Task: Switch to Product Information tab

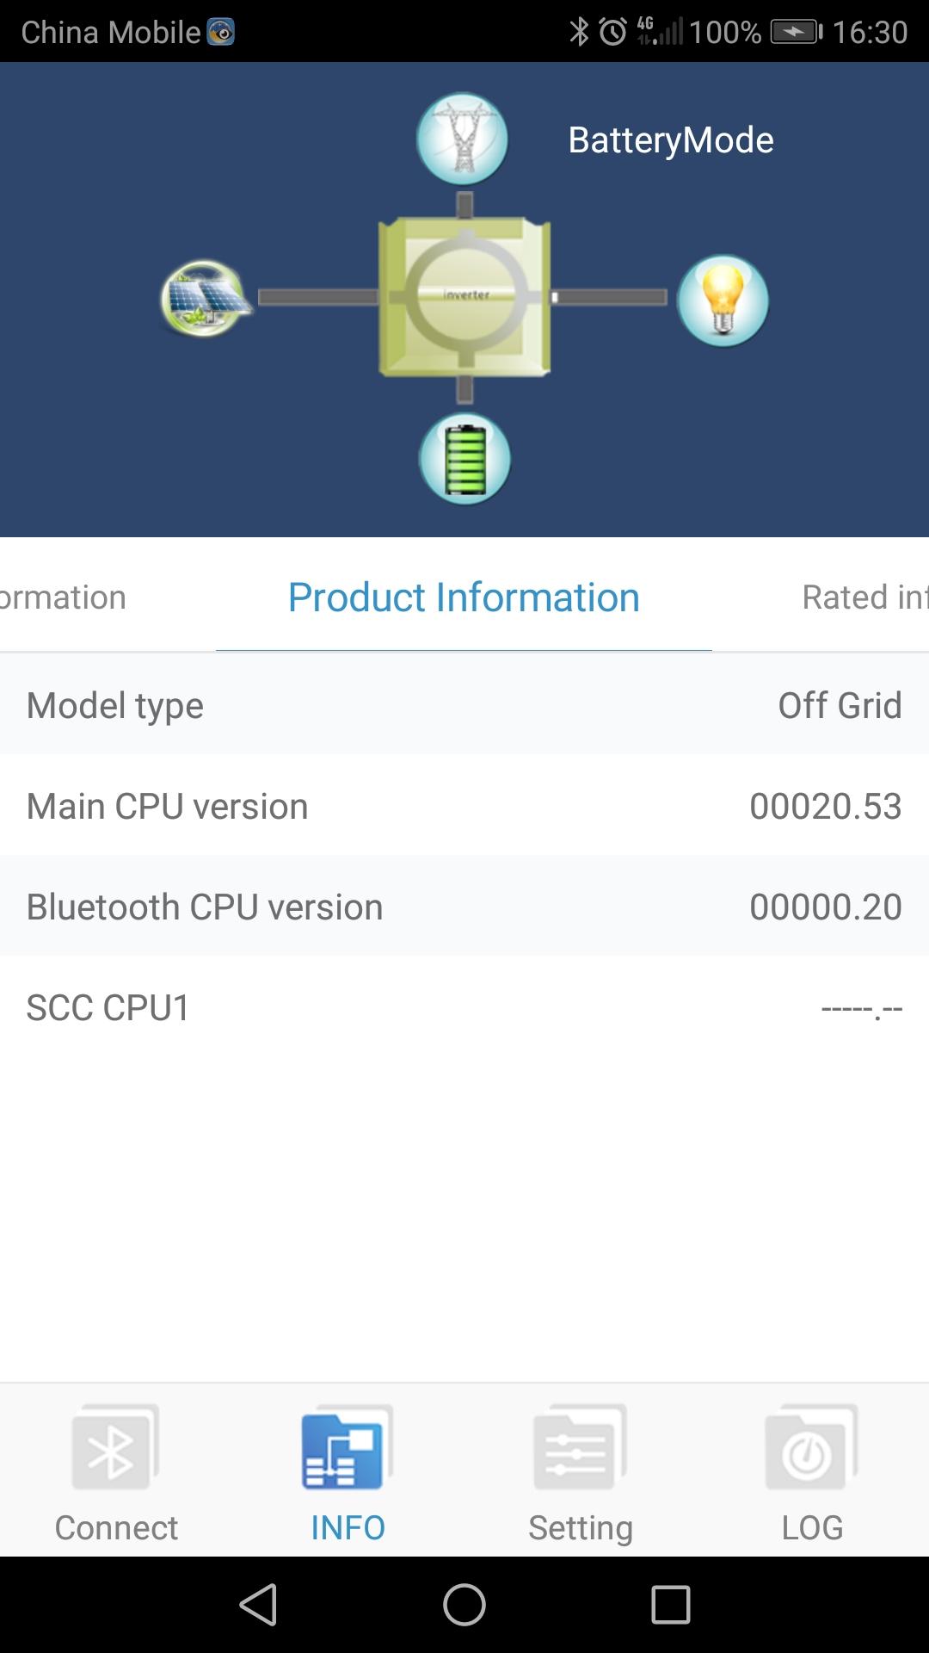Action: click(464, 597)
